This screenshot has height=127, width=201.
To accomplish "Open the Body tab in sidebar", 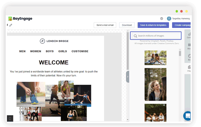I will click(x=189, y=57).
